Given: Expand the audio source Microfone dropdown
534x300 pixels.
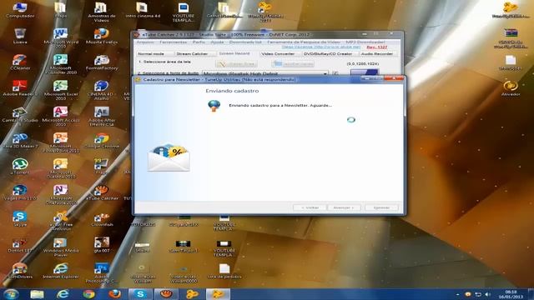Looking at the screenshot, I should point(325,73).
